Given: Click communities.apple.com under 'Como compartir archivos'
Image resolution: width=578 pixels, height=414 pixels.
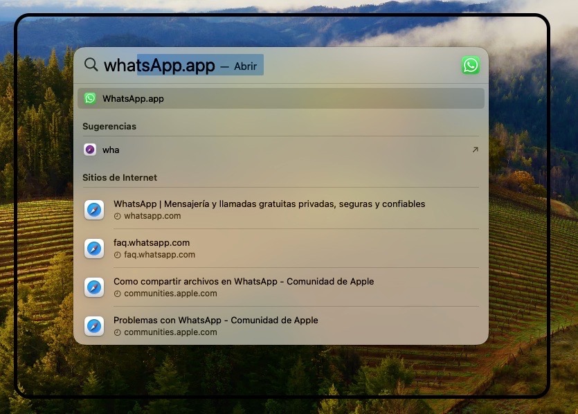Looking at the screenshot, I should point(170,294).
